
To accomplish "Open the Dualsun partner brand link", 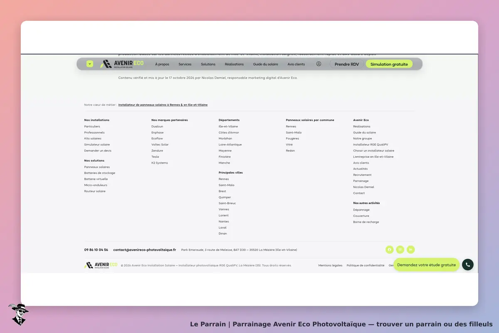I will point(157,127).
